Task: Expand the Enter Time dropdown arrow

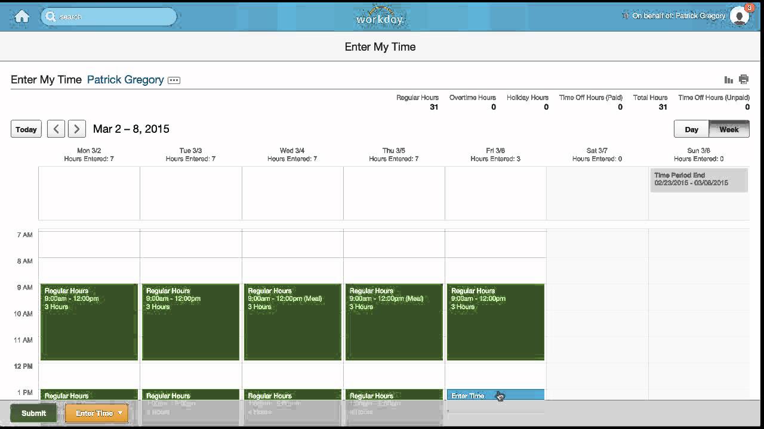Action: point(120,413)
